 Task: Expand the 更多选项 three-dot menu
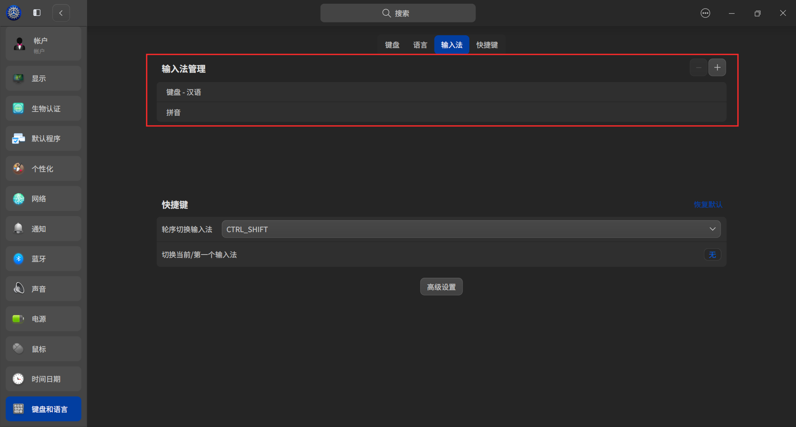(705, 13)
